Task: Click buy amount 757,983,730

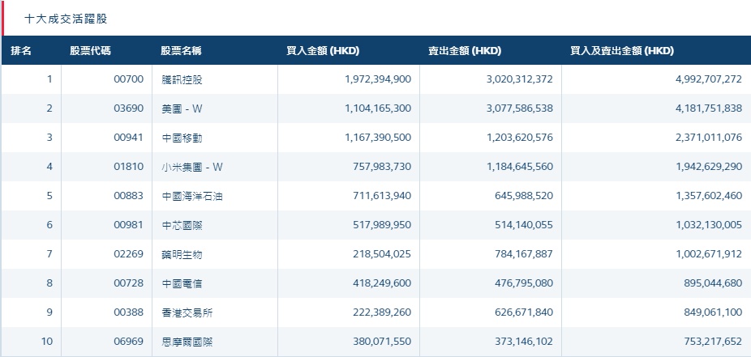Action: click(382, 167)
